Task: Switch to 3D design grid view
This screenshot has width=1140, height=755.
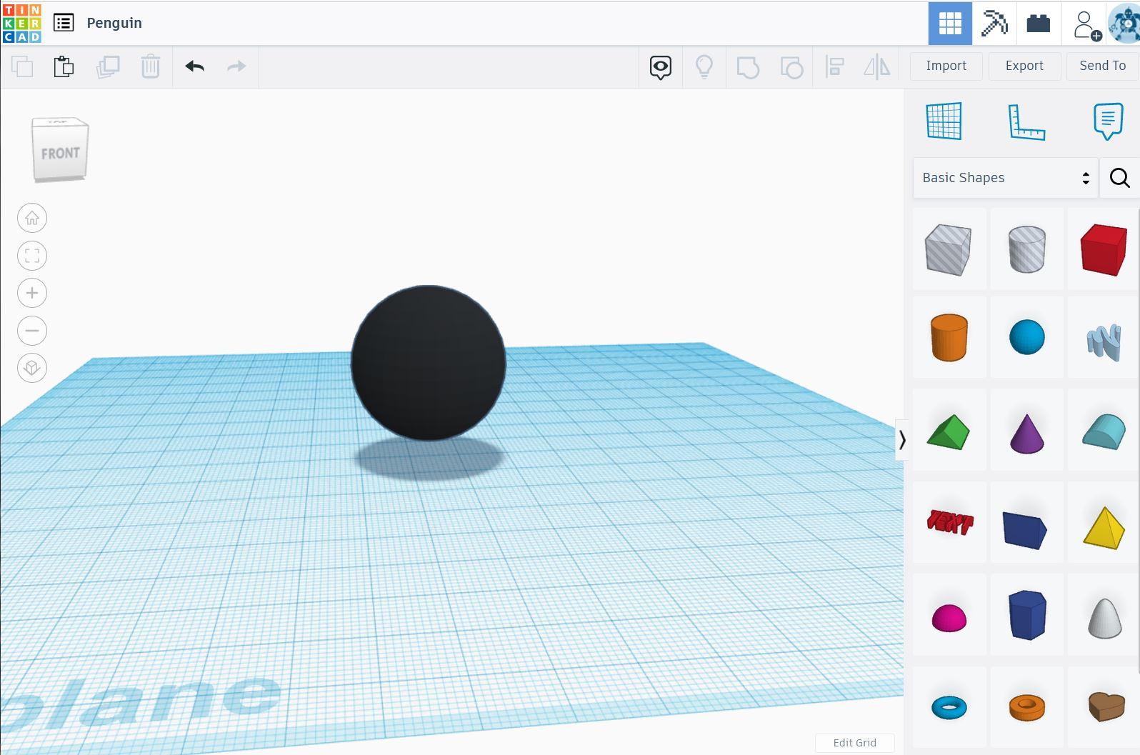Action: point(950,24)
